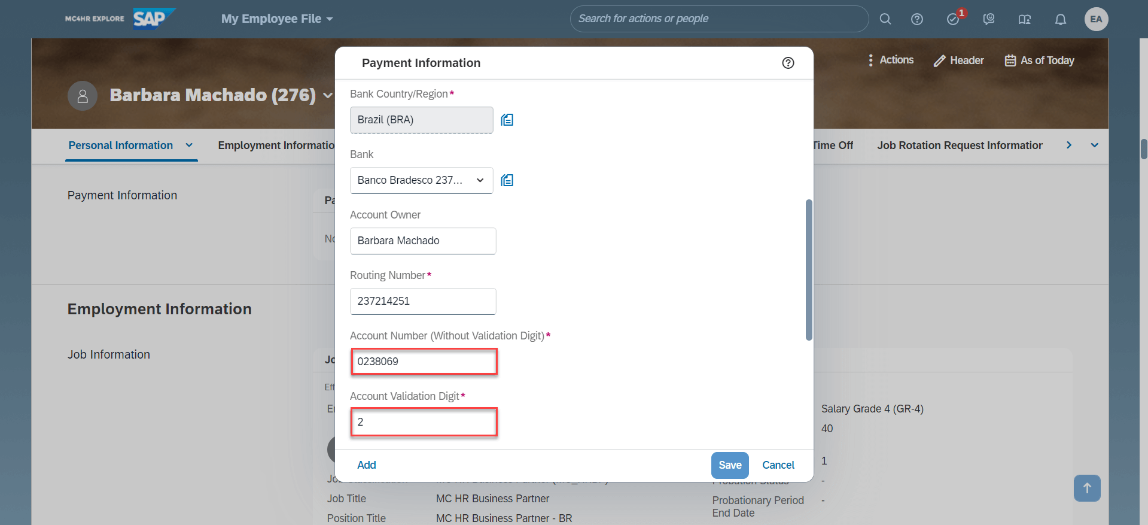Open the search magnifier in the top bar

(885, 19)
